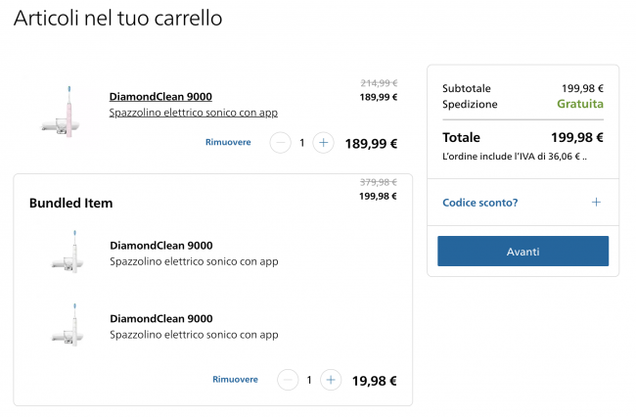Viewport: 636px width, 417px height.
Task: Click the bundle quantity value
Action: pyautogui.click(x=309, y=380)
